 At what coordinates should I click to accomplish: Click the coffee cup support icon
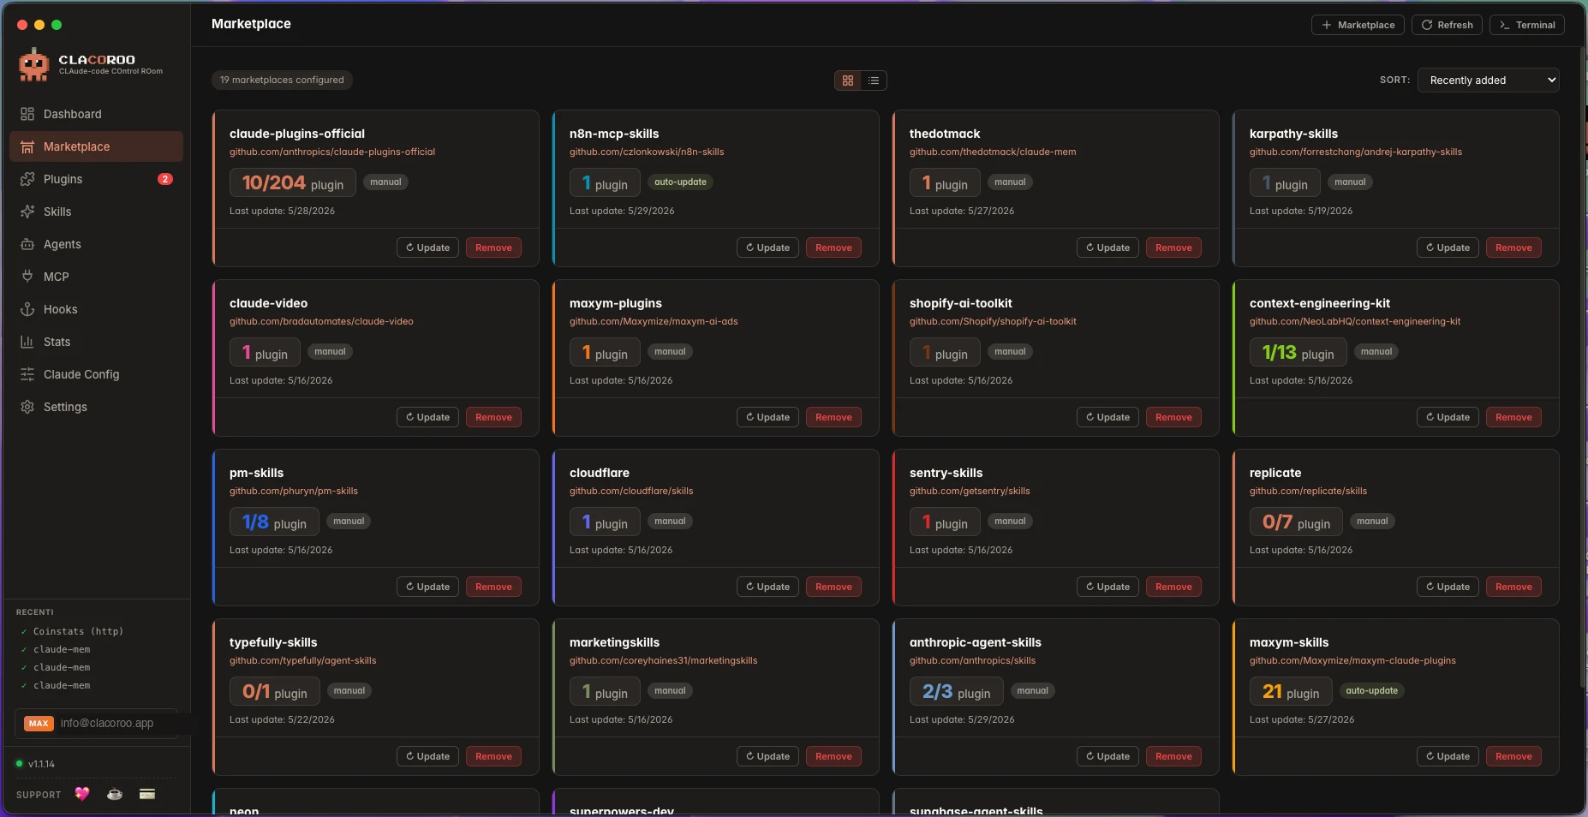(x=115, y=794)
